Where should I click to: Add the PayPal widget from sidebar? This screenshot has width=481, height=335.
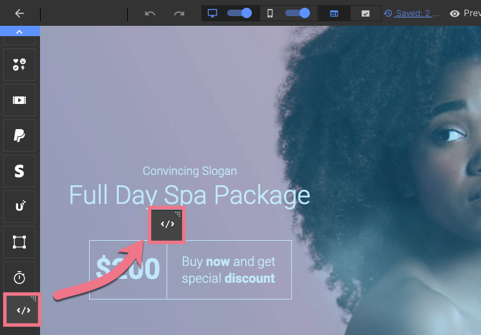[19, 136]
